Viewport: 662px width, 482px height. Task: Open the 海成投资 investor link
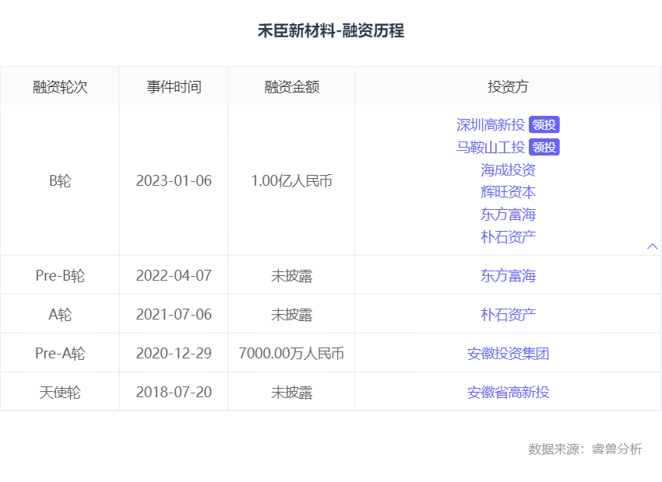point(508,170)
